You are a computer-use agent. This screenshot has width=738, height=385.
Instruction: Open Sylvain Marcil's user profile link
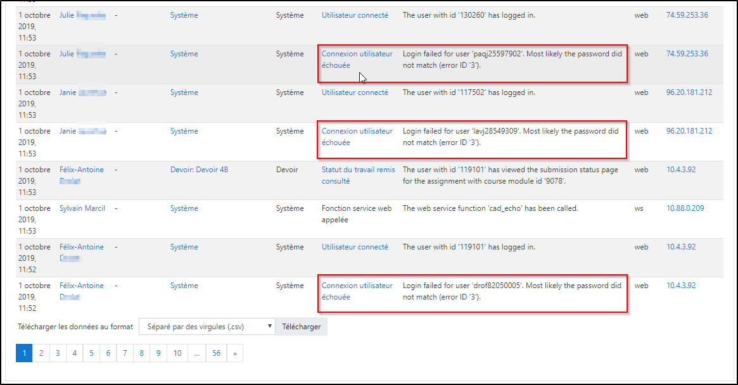click(82, 208)
